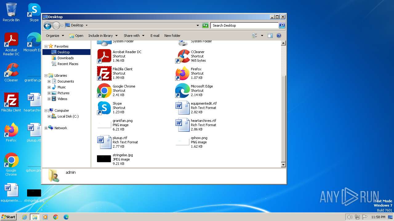The height and width of the screenshot is (221, 394).
Task: Collapse Favorites in navigation pane
Action: coord(46,46)
